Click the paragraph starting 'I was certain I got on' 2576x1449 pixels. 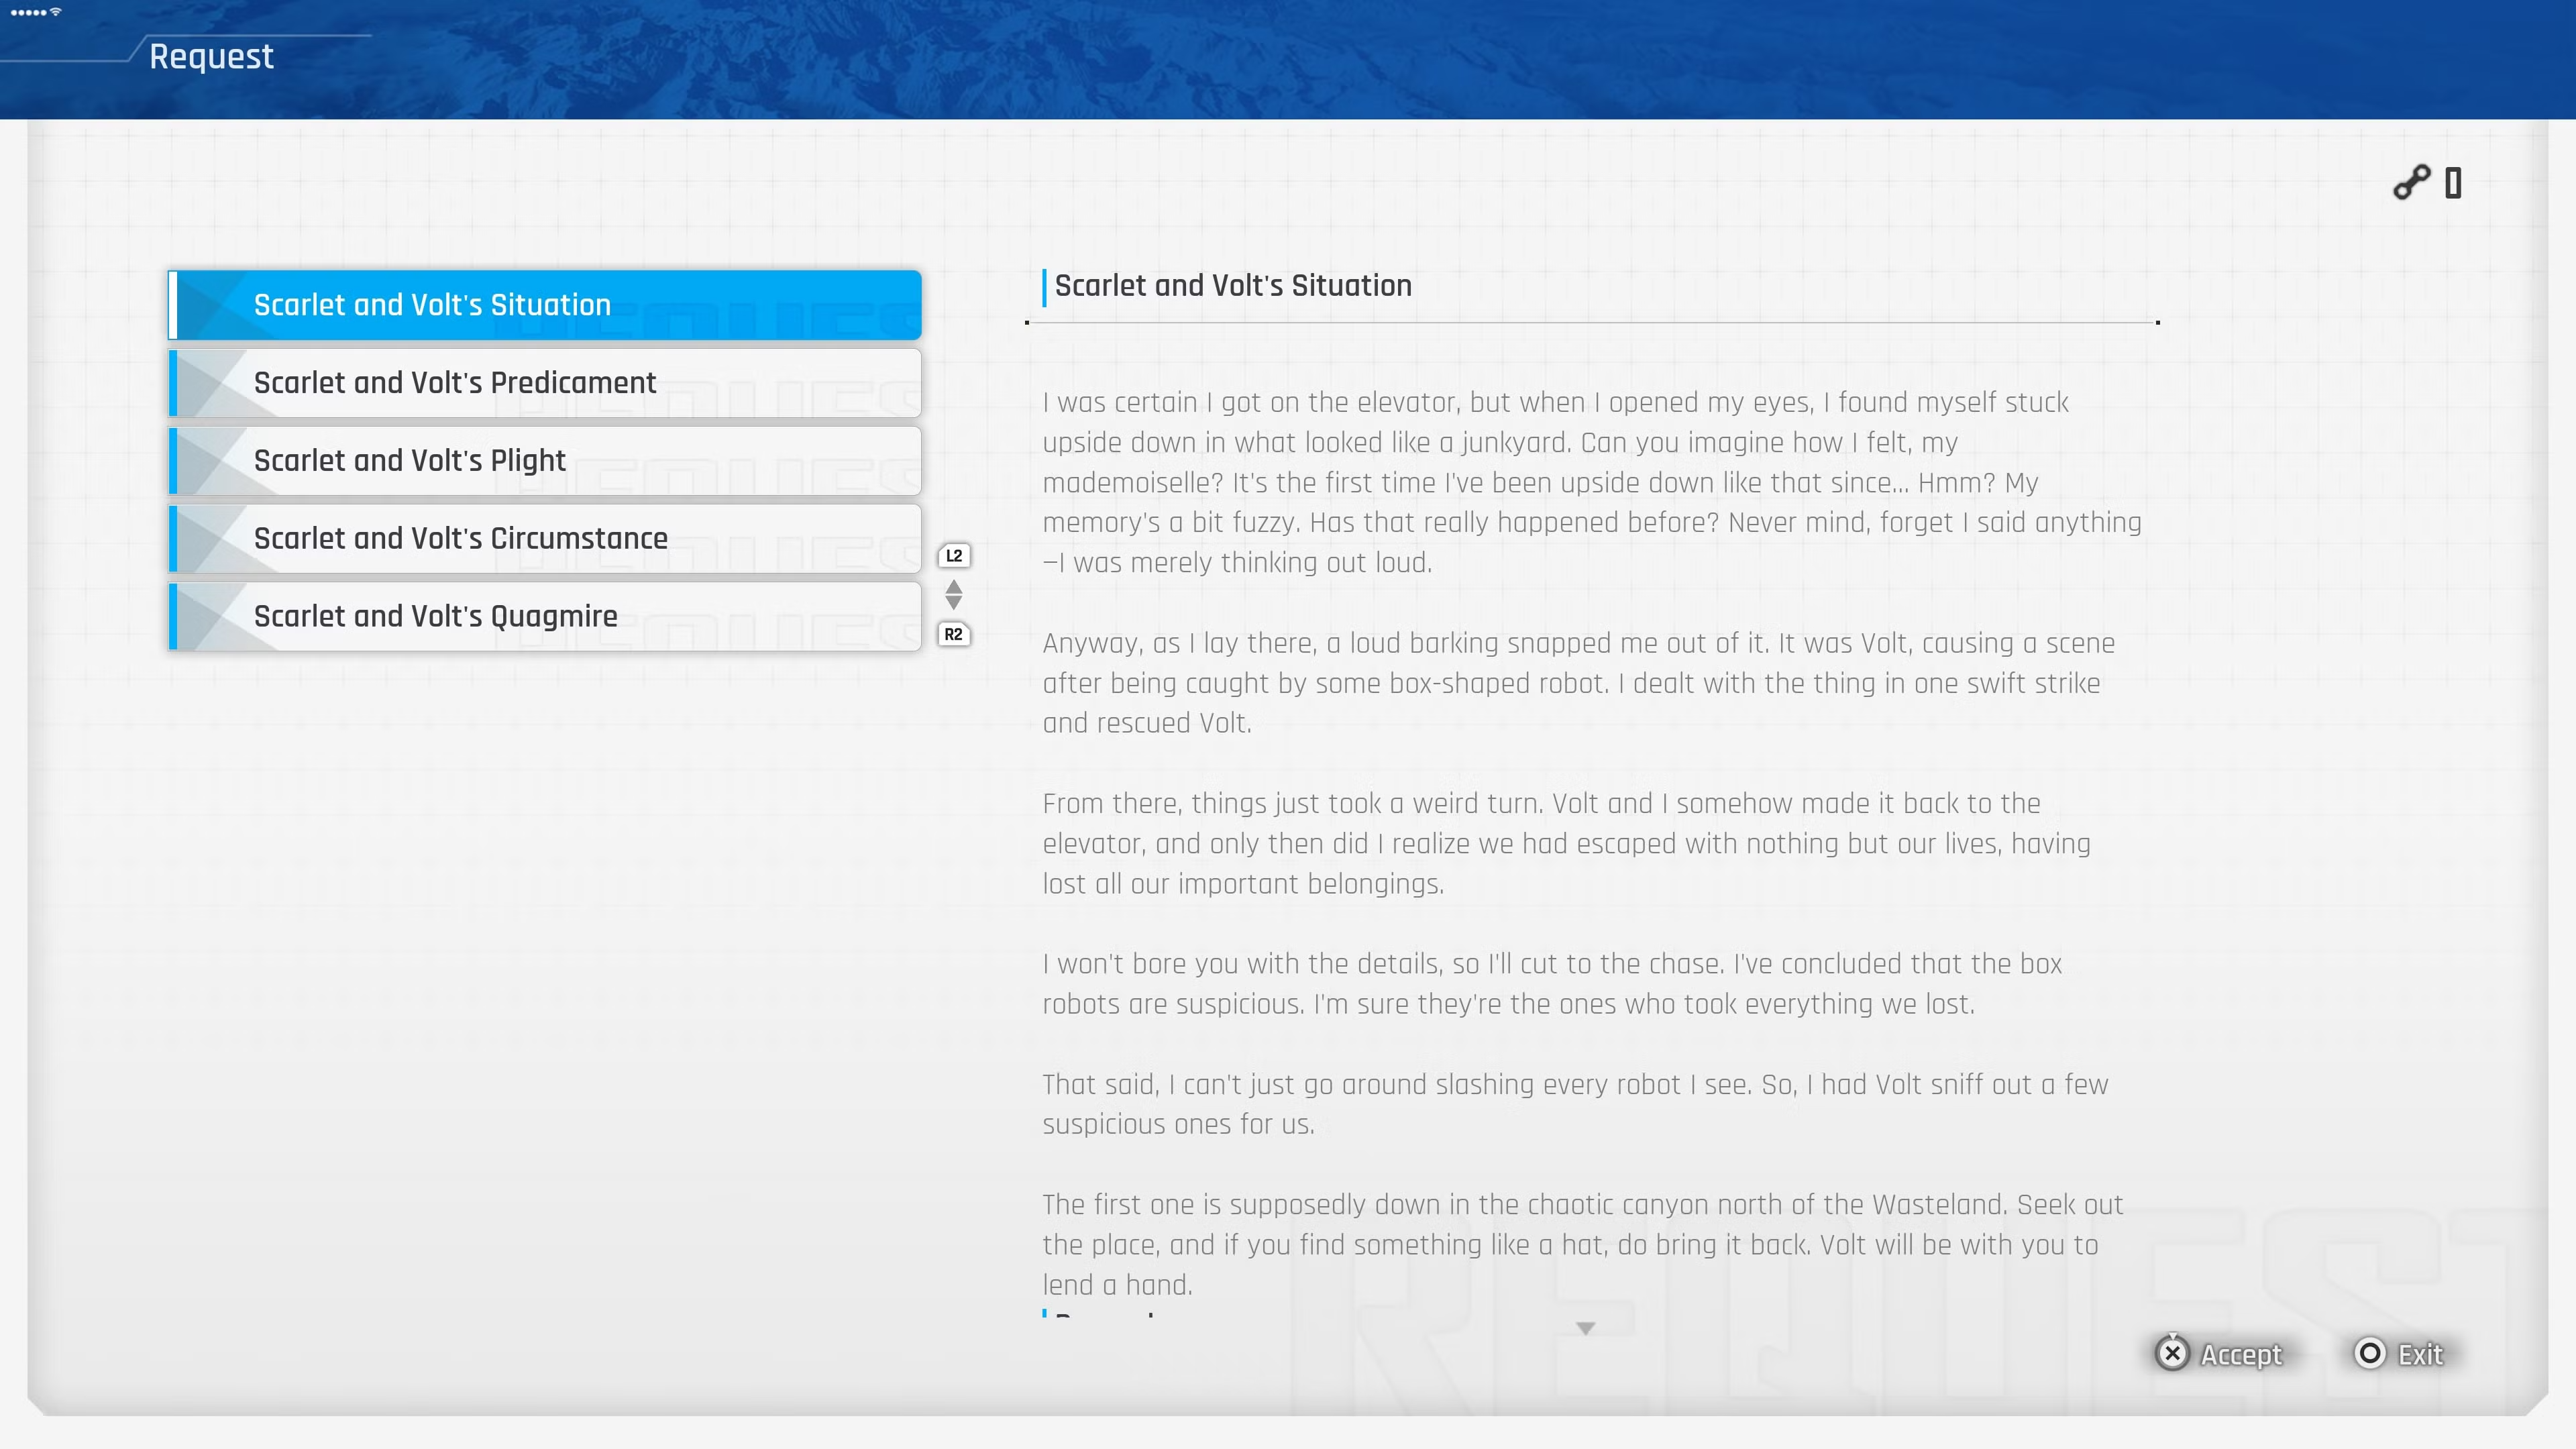(x=1592, y=483)
